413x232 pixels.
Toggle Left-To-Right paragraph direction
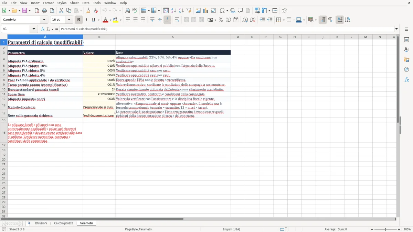pos(323,20)
